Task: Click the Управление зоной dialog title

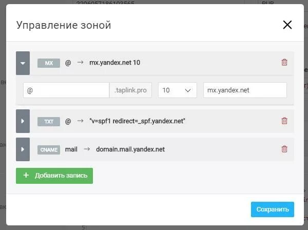Action: tap(64, 25)
